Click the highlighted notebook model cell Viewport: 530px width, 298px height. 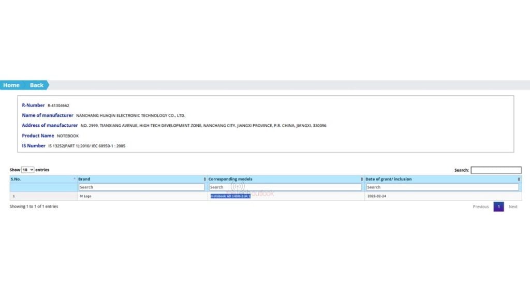(230, 197)
